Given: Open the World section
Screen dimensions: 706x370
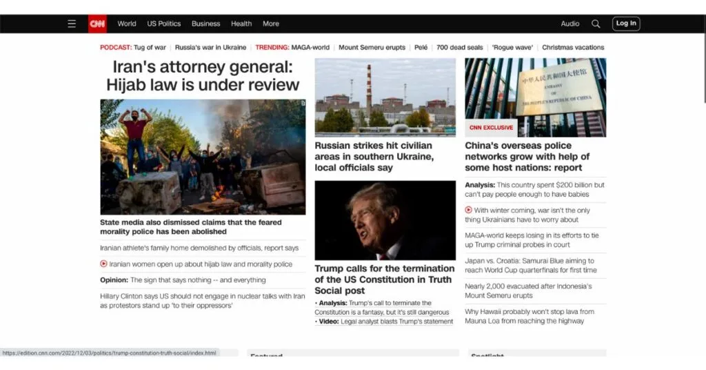Looking at the screenshot, I should tap(127, 23).
